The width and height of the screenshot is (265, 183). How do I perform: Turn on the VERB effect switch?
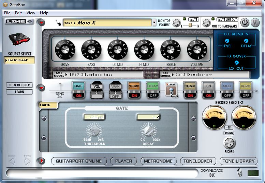pyautogui.click(x=246, y=96)
